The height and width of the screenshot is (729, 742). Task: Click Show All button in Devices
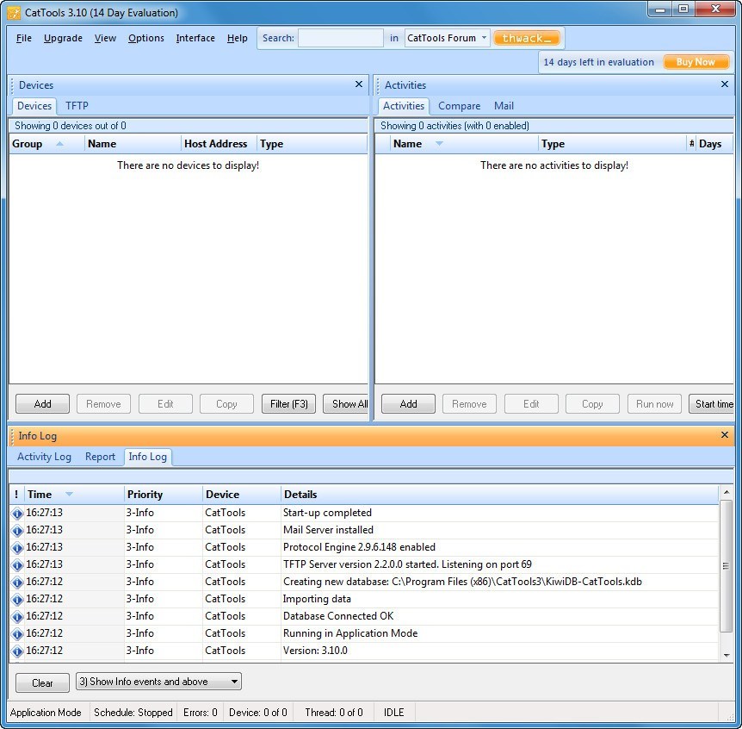pyautogui.click(x=346, y=404)
